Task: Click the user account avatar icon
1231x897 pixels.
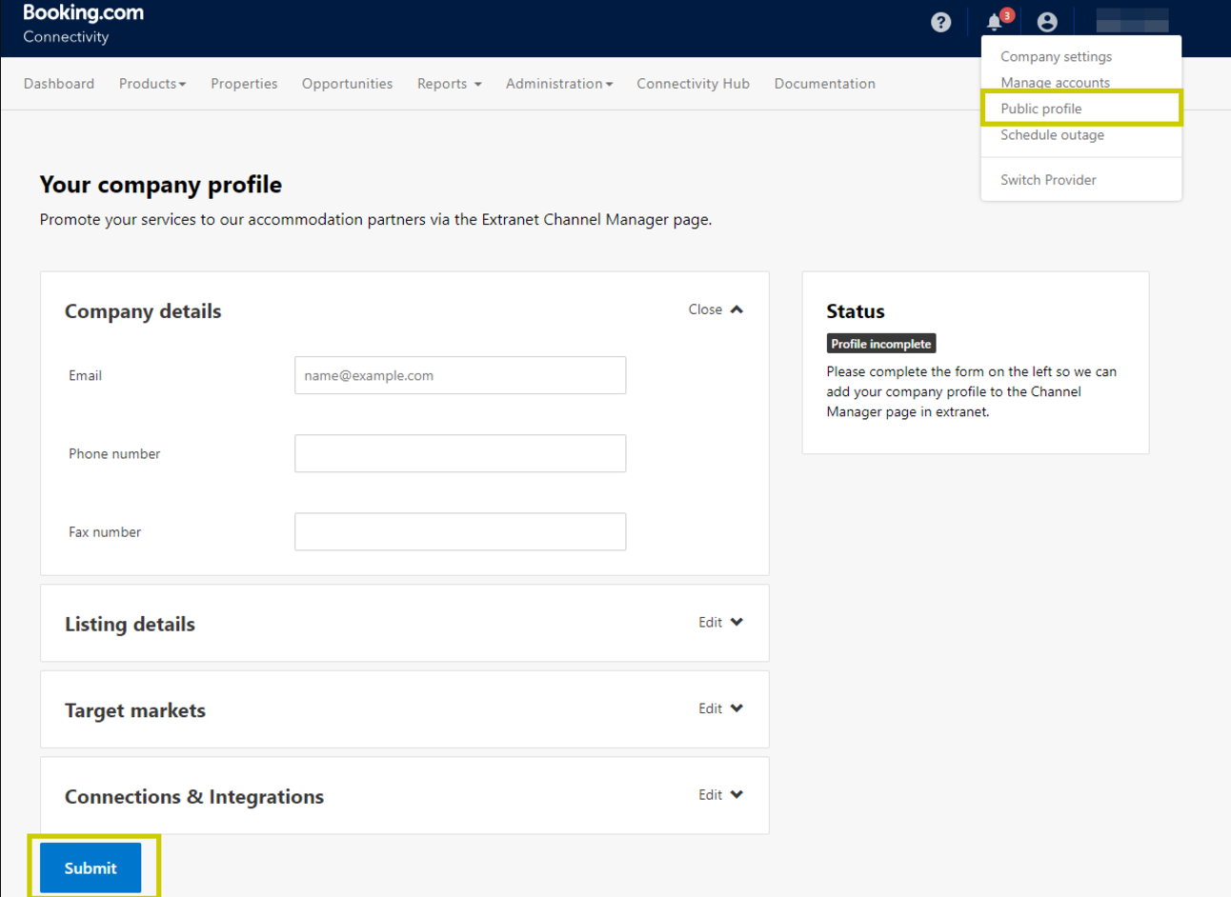Action: tap(1047, 22)
